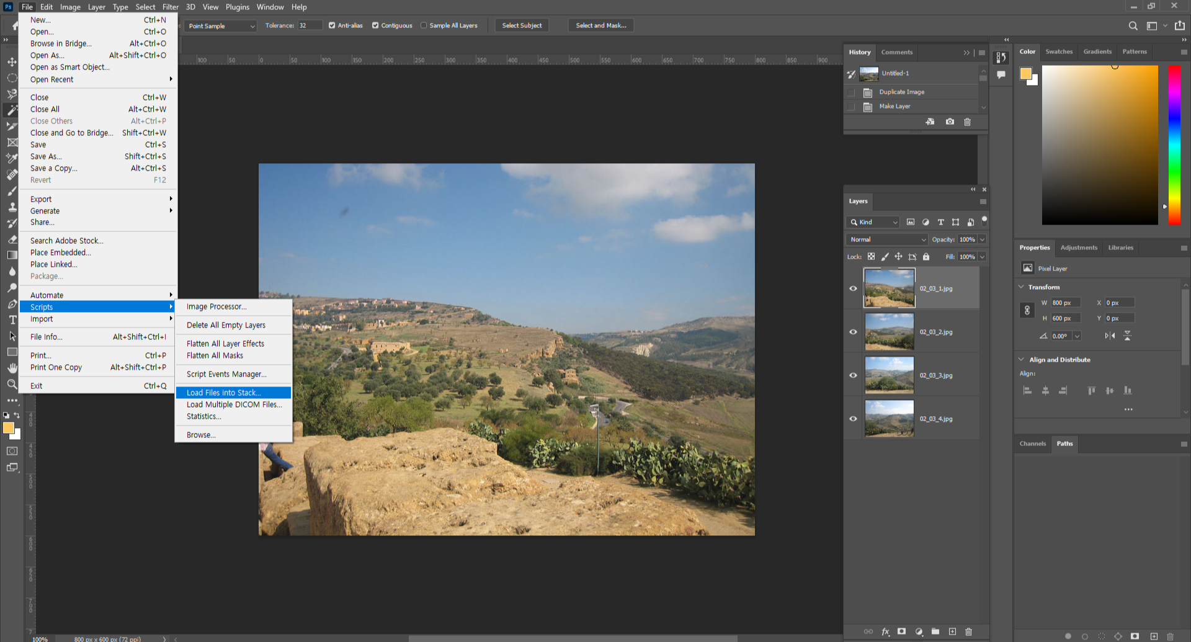The height and width of the screenshot is (642, 1191).
Task: Create a new layer in Layers panel
Action: (x=952, y=631)
